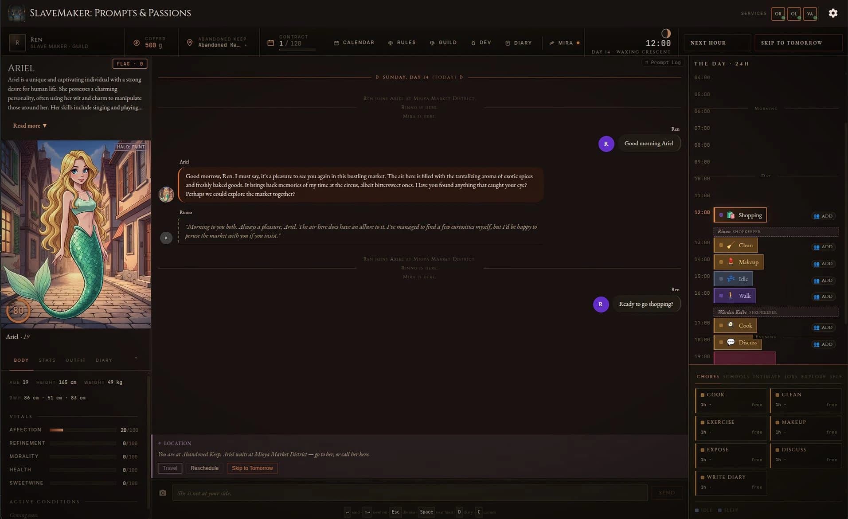The height and width of the screenshot is (519, 848).
Task: Go to next day arrow after (Today)
Action: click(461, 77)
